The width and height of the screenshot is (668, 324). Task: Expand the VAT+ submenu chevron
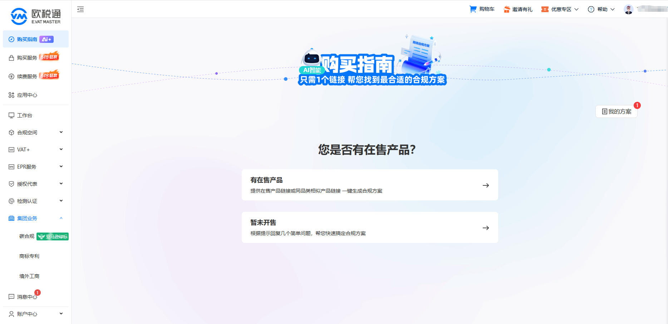[61, 149]
